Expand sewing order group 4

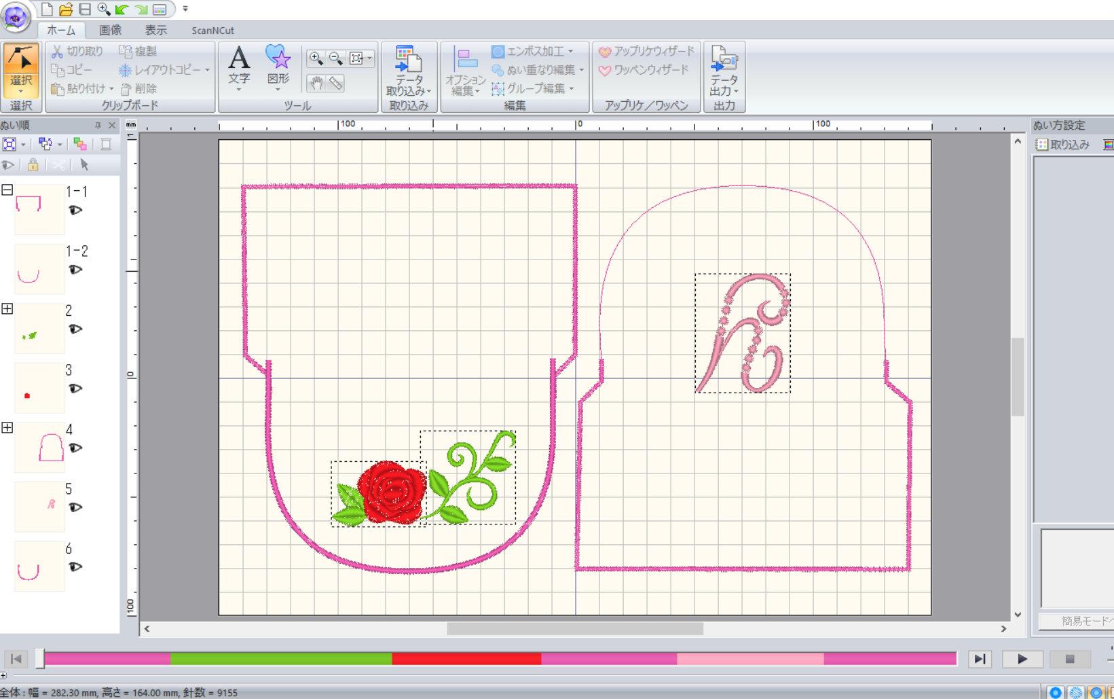click(x=7, y=427)
